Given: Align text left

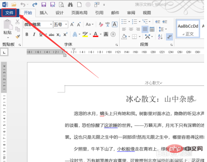Looking at the screenshot, I should pyautogui.click(x=124, y=29).
